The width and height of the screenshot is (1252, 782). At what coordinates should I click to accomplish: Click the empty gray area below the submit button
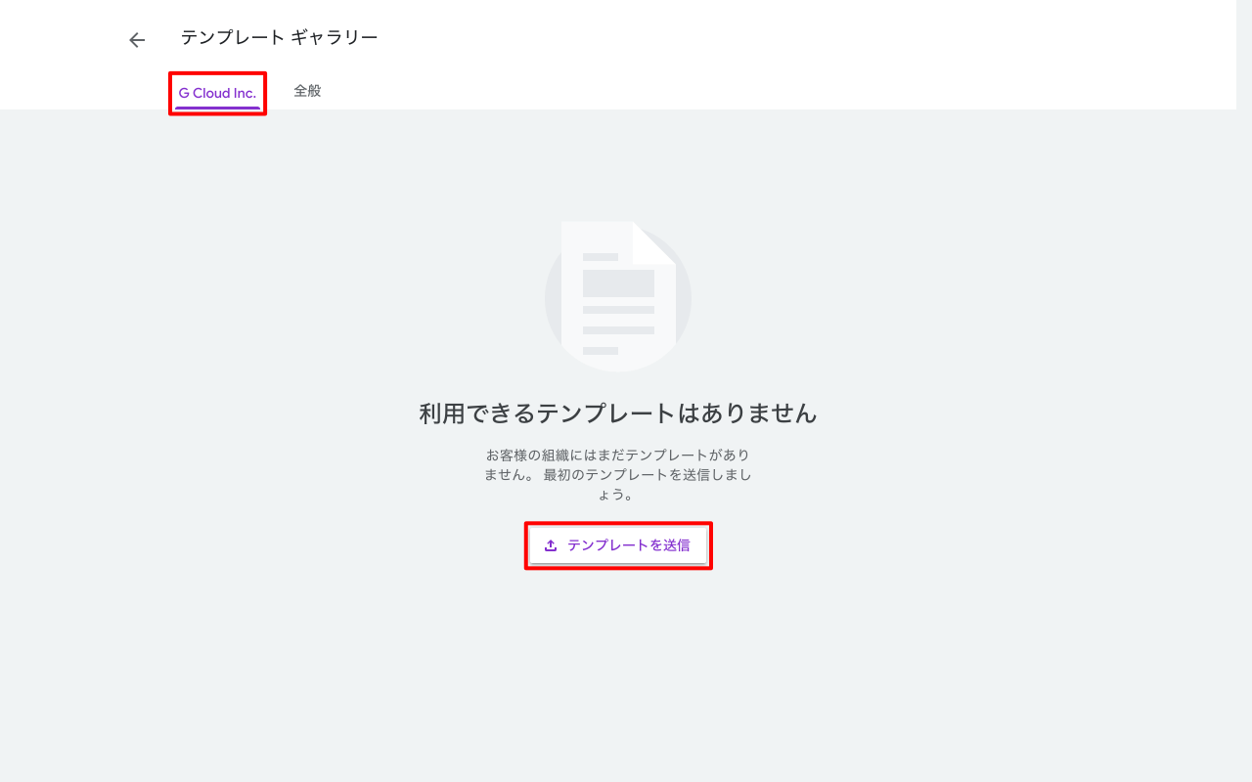tap(618, 665)
